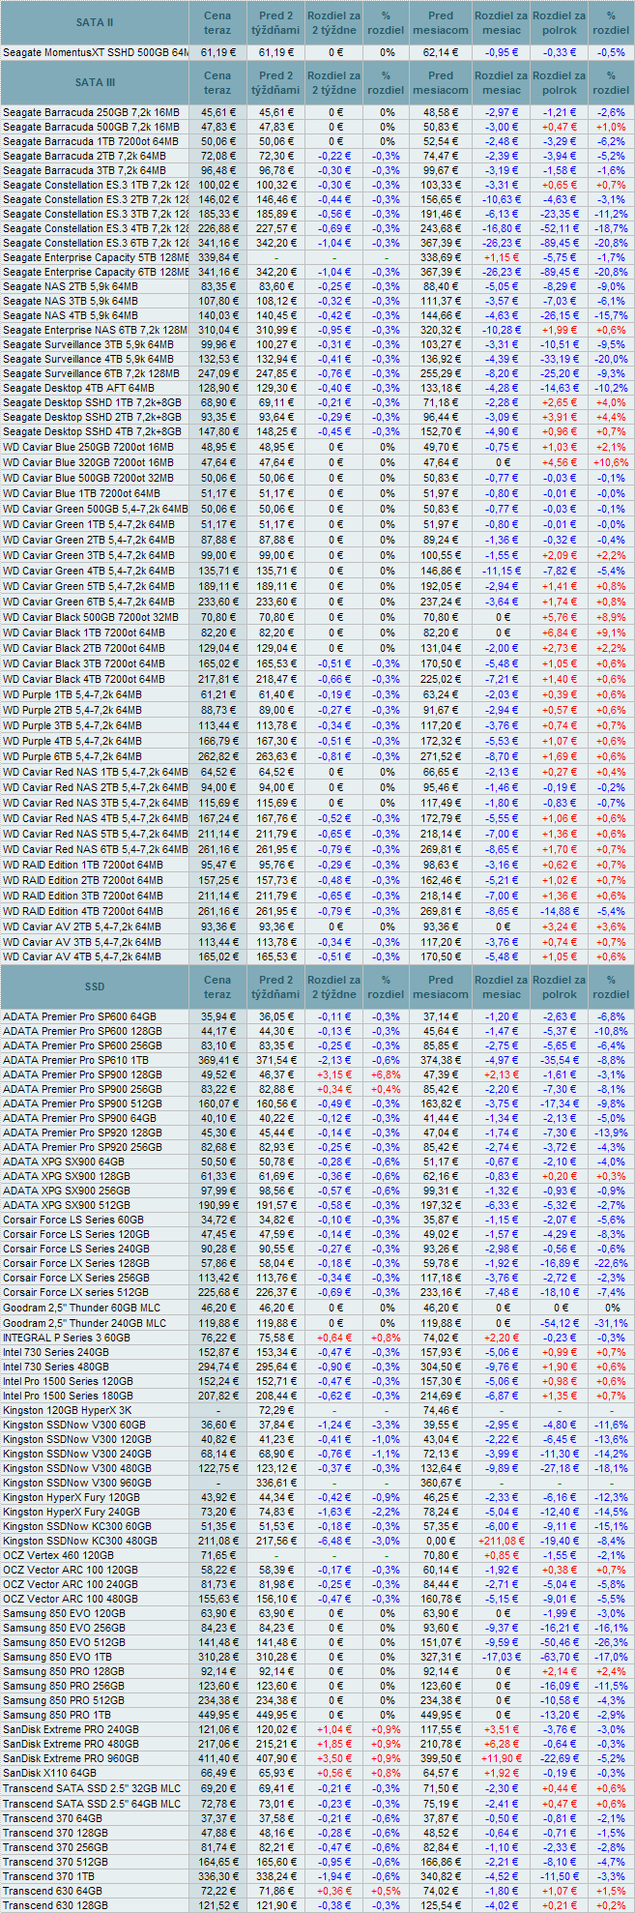Click Corsair Force LX series 512GB

(76, 1293)
